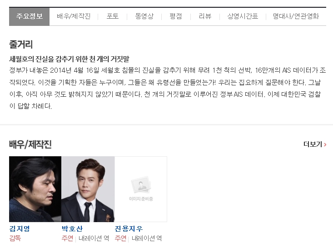Go to the 평점 tab
Screen dimensions: 333x248
(176, 16)
